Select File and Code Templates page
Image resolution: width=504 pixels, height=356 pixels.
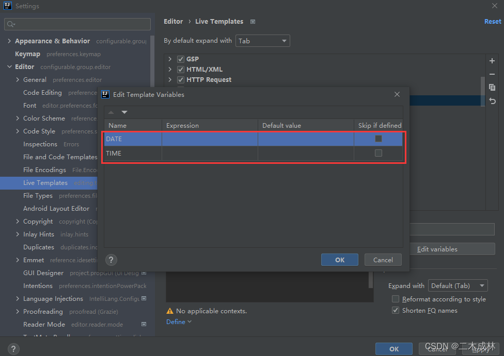click(60, 157)
